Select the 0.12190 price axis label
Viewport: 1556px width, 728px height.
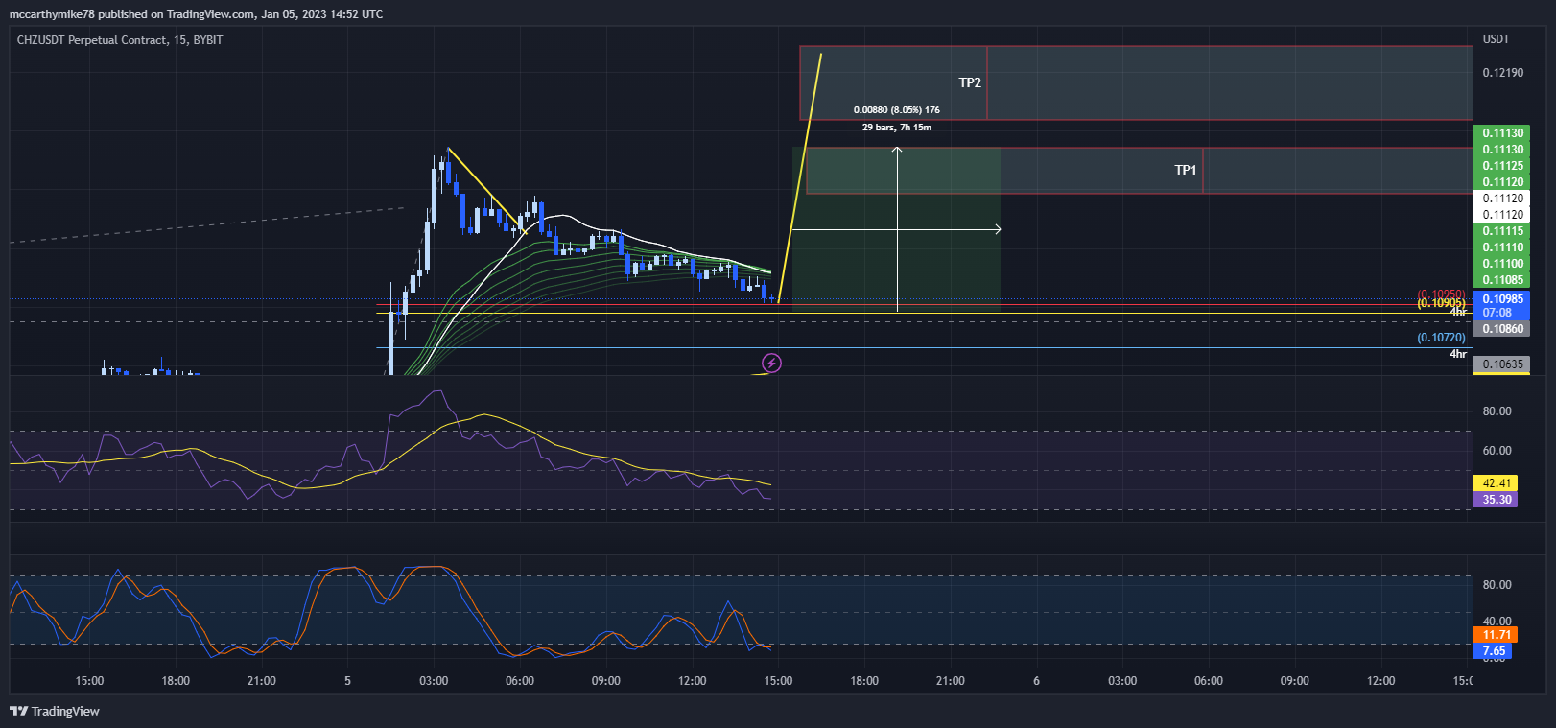pyautogui.click(x=1502, y=73)
